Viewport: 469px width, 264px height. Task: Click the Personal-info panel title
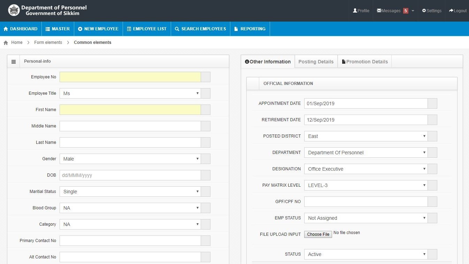[x=37, y=61]
